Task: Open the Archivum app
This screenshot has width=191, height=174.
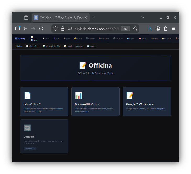Action: click(x=90, y=38)
